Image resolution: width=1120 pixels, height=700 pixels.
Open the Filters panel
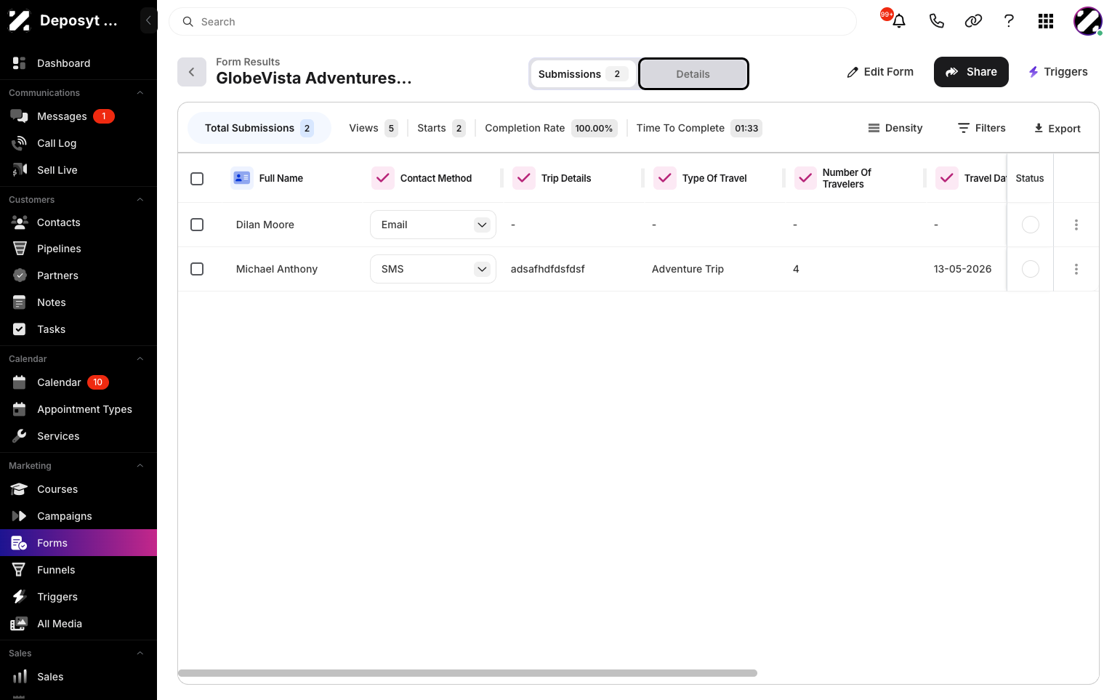pos(982,128)
